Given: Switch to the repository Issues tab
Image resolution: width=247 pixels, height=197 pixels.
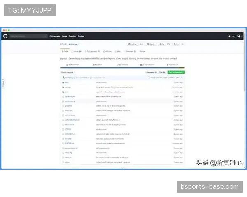Looking at the screenshot, I should pos(77,51).
